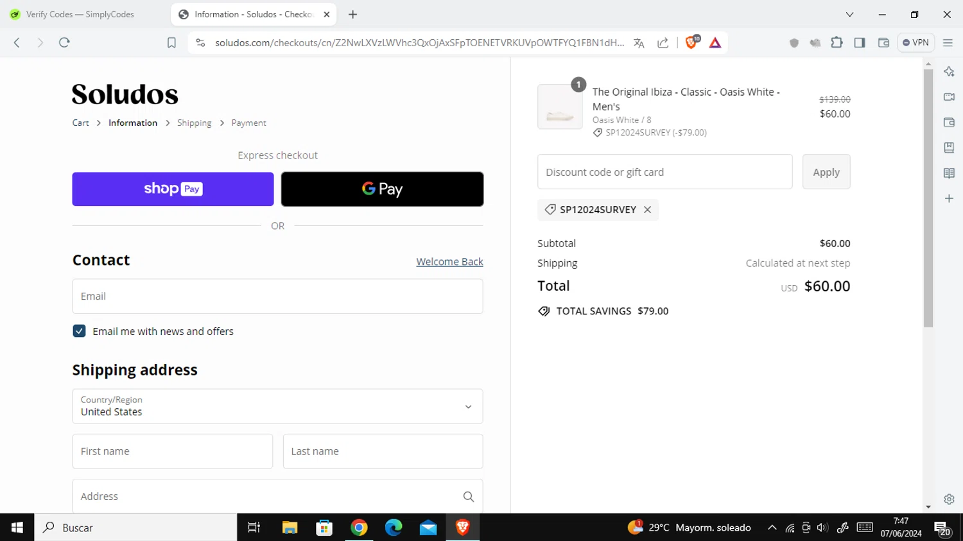Switch to Verify Codes SimplyCodes tab
This screenshot has width=963, height=541.
[80, 14]
